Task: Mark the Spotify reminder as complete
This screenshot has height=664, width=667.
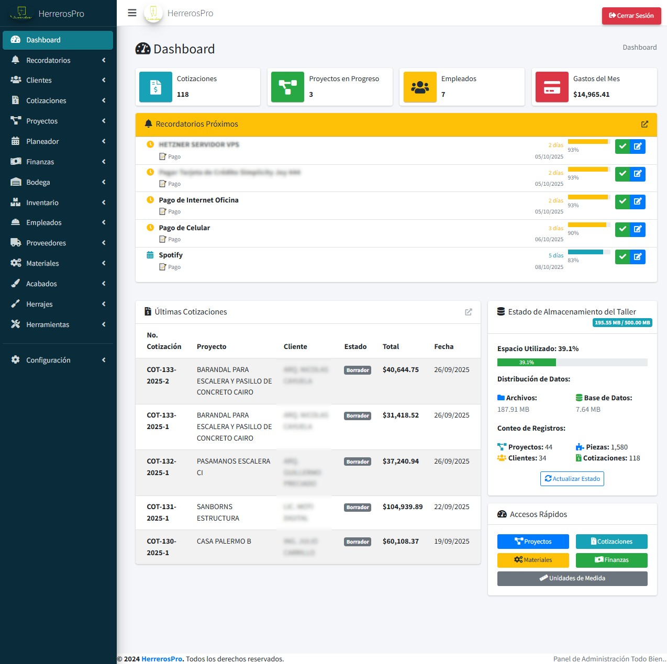Action: (x=622, y=257)
